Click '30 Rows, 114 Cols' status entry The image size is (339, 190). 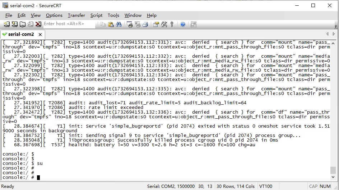pos(236,186)
